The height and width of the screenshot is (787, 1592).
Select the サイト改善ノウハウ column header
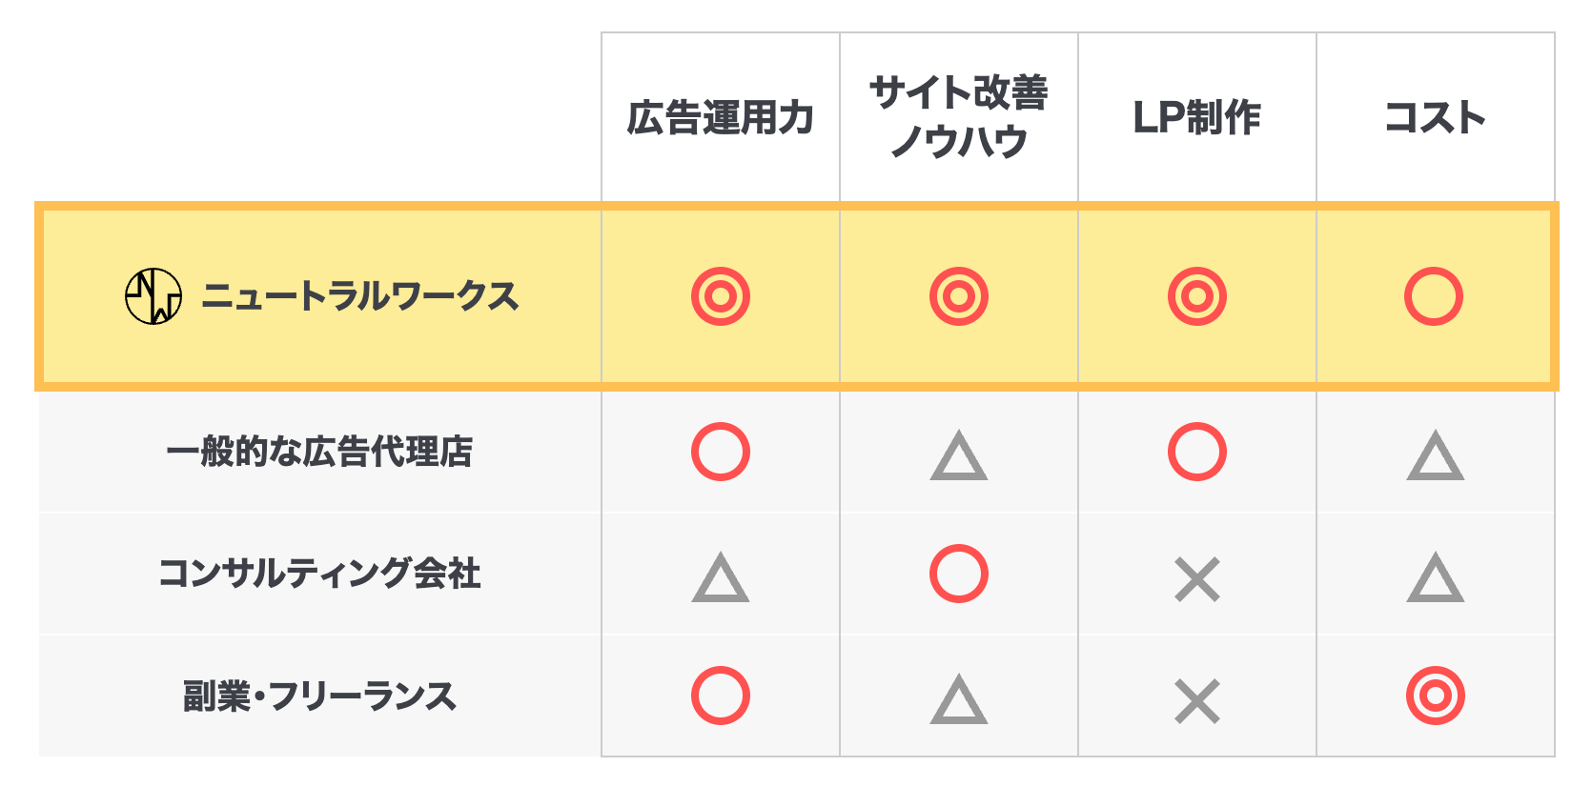tap(959, 117)
